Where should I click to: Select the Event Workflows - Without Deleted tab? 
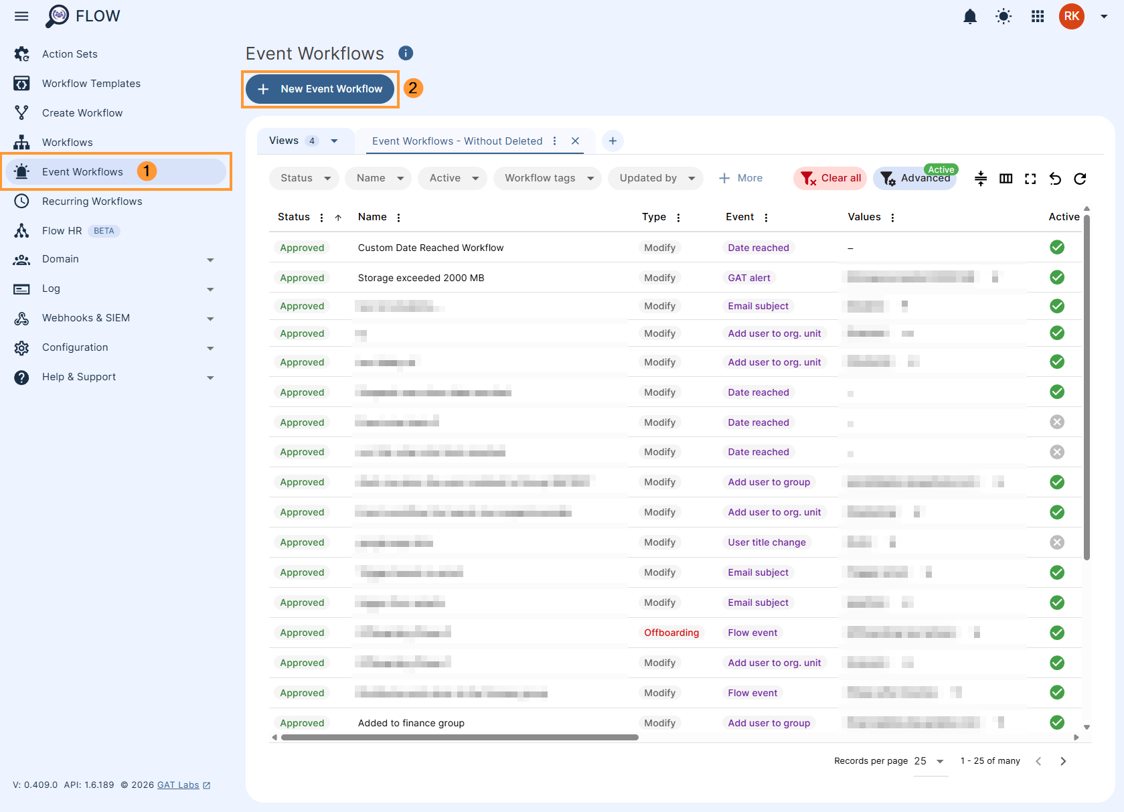point(457,141)
